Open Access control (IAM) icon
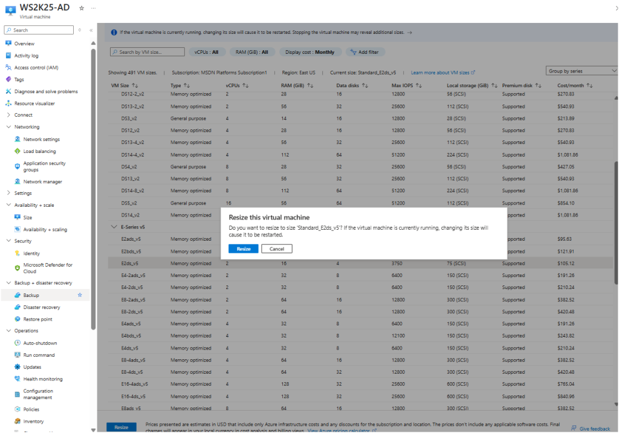Viewport: 619px width, 433px height. point(8,68)
